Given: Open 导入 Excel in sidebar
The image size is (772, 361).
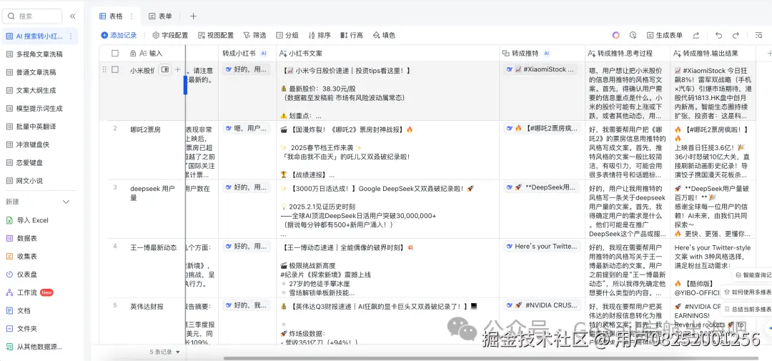Looking at the screenshot, I should [x=32, y=220].
